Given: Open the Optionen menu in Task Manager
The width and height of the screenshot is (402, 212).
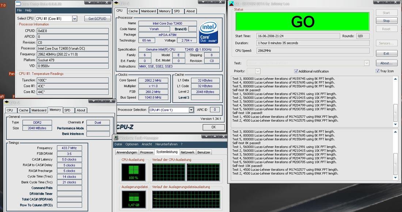Looking at the screenshot, I should coord(132,144).
